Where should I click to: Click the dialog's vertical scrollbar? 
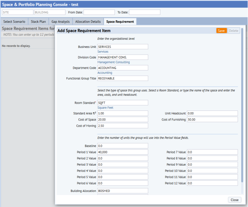(242, 103)
